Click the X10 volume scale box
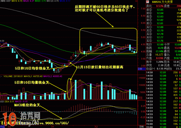This screenshot has width=181, height=128. tap(140, 98)
